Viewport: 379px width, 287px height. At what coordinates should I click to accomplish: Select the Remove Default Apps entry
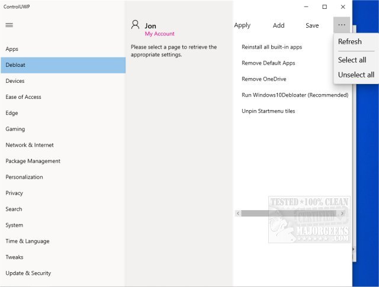268,63
